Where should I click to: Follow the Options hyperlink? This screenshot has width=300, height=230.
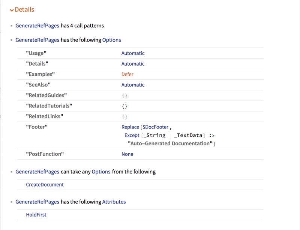112,40
